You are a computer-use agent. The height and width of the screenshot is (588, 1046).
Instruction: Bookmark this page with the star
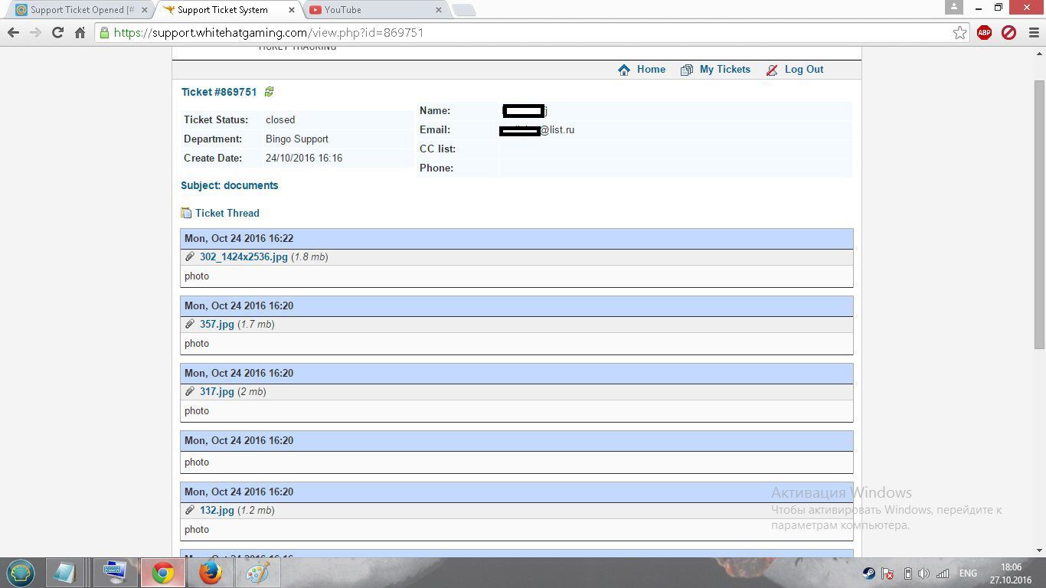pos(959,32)
